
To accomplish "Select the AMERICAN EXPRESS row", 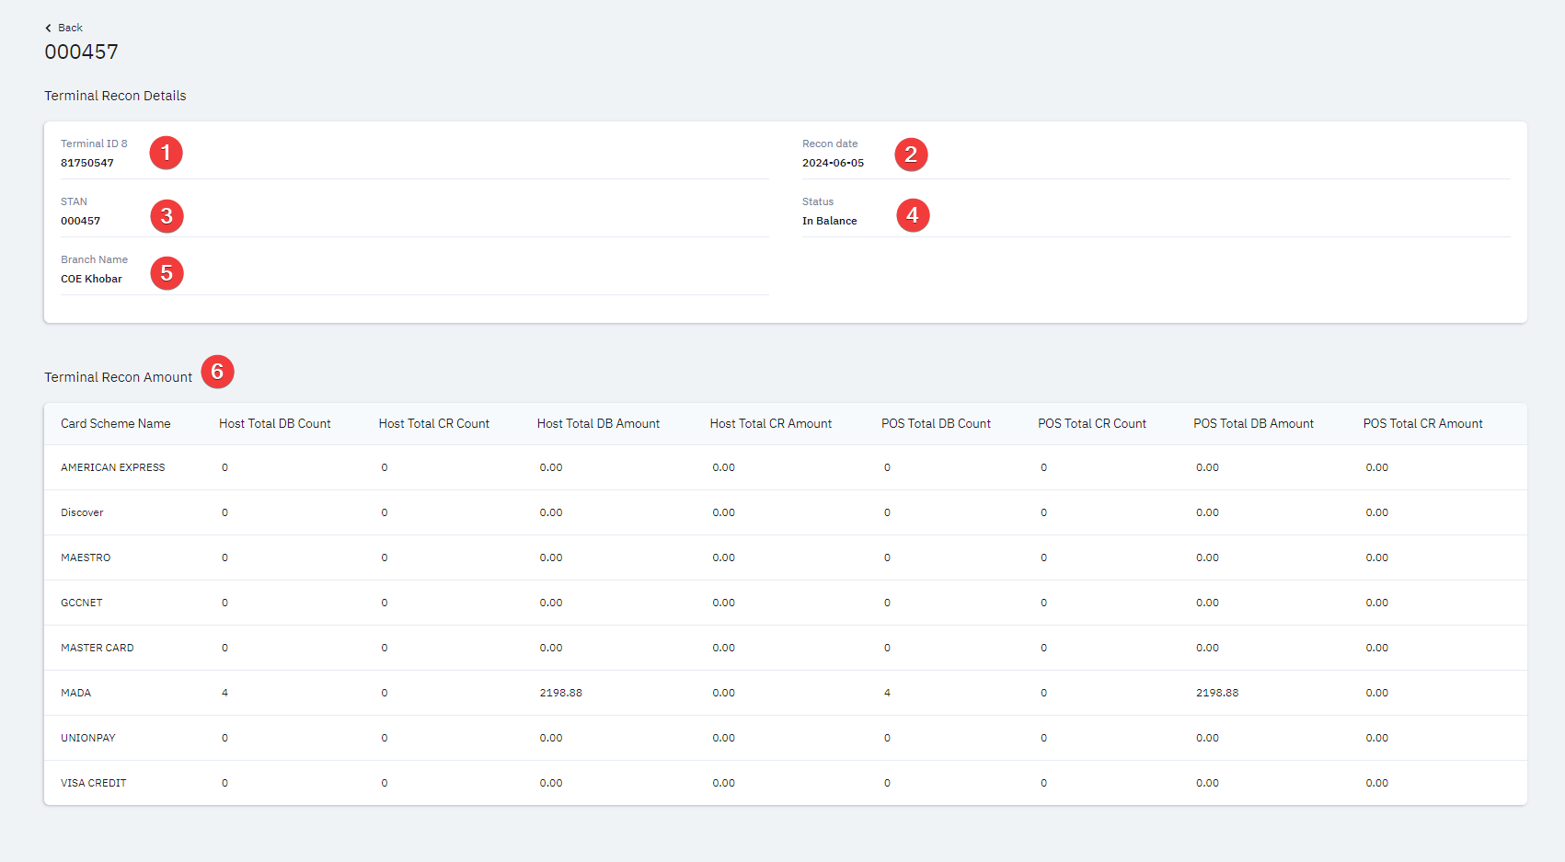I will coord(113,468).
